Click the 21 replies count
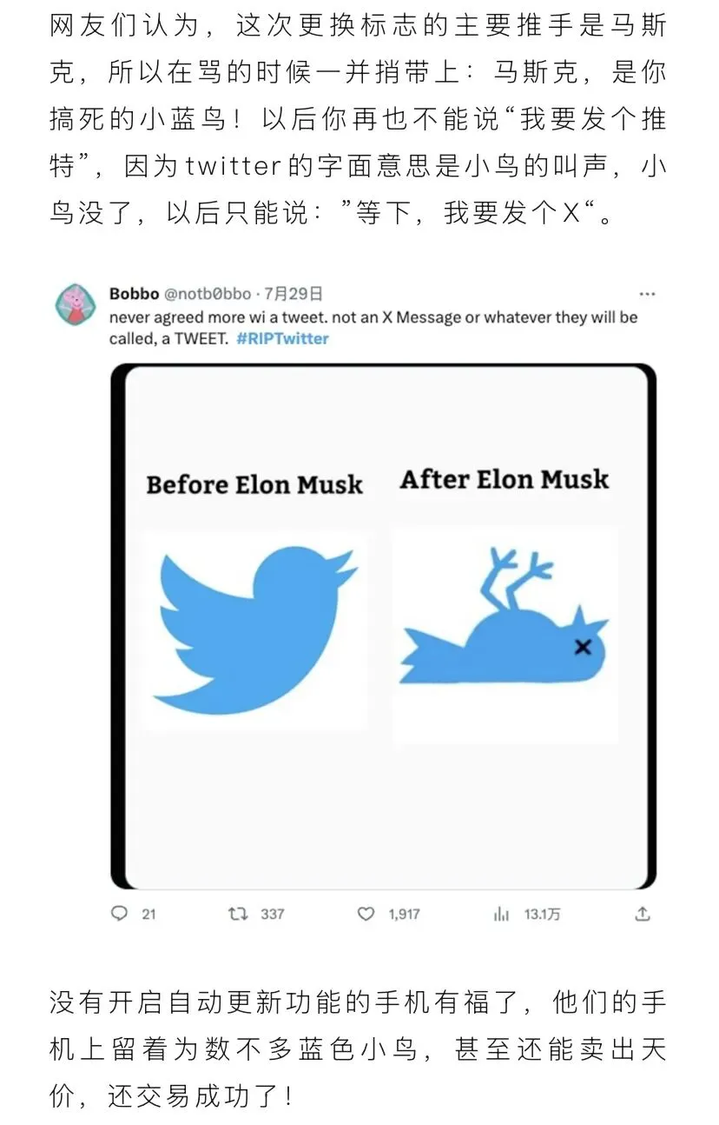This screenshot has height=1125, width=719. pos(148,914)
